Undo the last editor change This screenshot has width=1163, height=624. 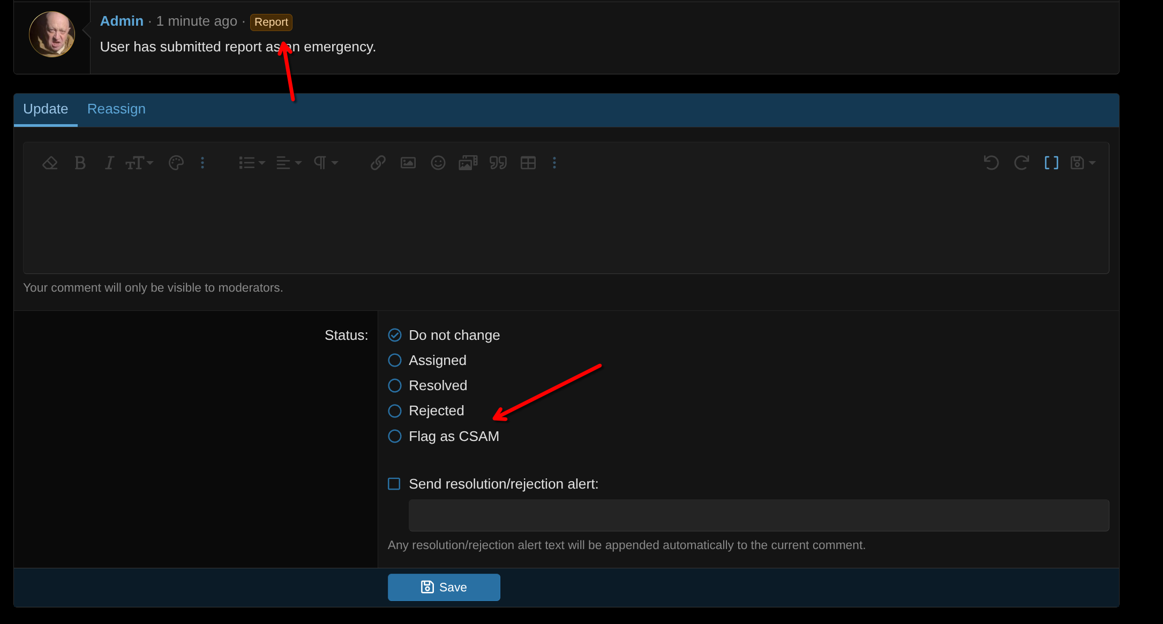pos(992,163)
